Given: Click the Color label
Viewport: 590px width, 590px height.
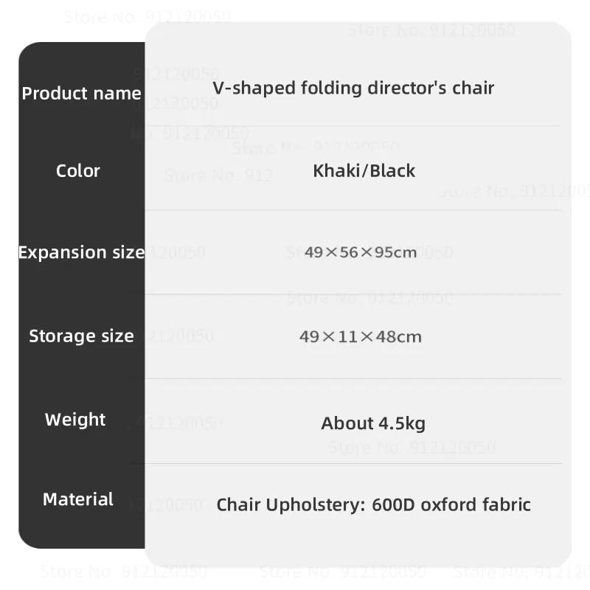Looking at the screenshot, I should point(77,170).
